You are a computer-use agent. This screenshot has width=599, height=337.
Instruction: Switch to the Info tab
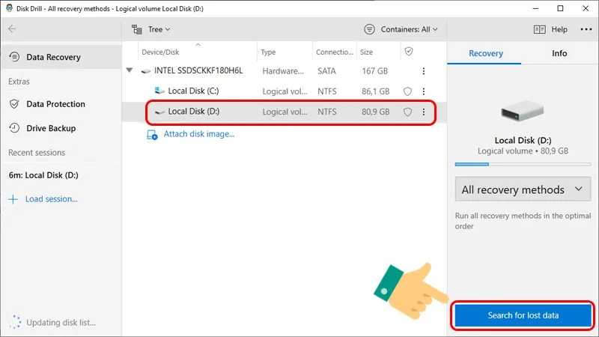pyautogui.click(x=559, y=54)
